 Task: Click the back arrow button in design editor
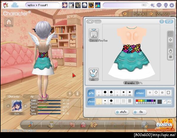(x=90, y=21)
